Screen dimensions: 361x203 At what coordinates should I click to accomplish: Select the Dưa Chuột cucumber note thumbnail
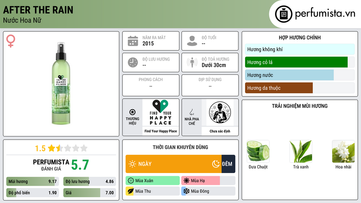(258, 151)
